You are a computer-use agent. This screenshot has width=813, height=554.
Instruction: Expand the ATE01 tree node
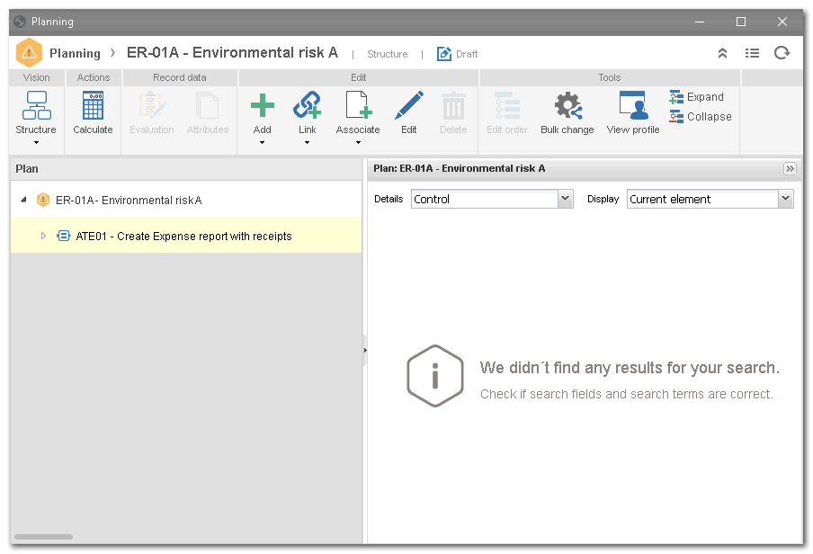tap(43, 236)
